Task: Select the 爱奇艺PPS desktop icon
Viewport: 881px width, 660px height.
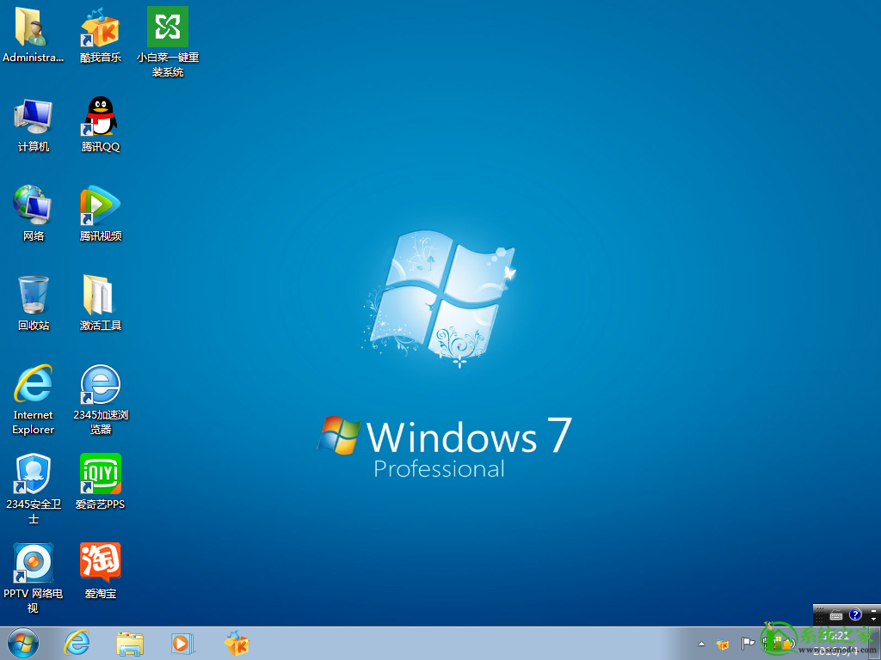Action: pyautogui.click(x=100, y=475)
